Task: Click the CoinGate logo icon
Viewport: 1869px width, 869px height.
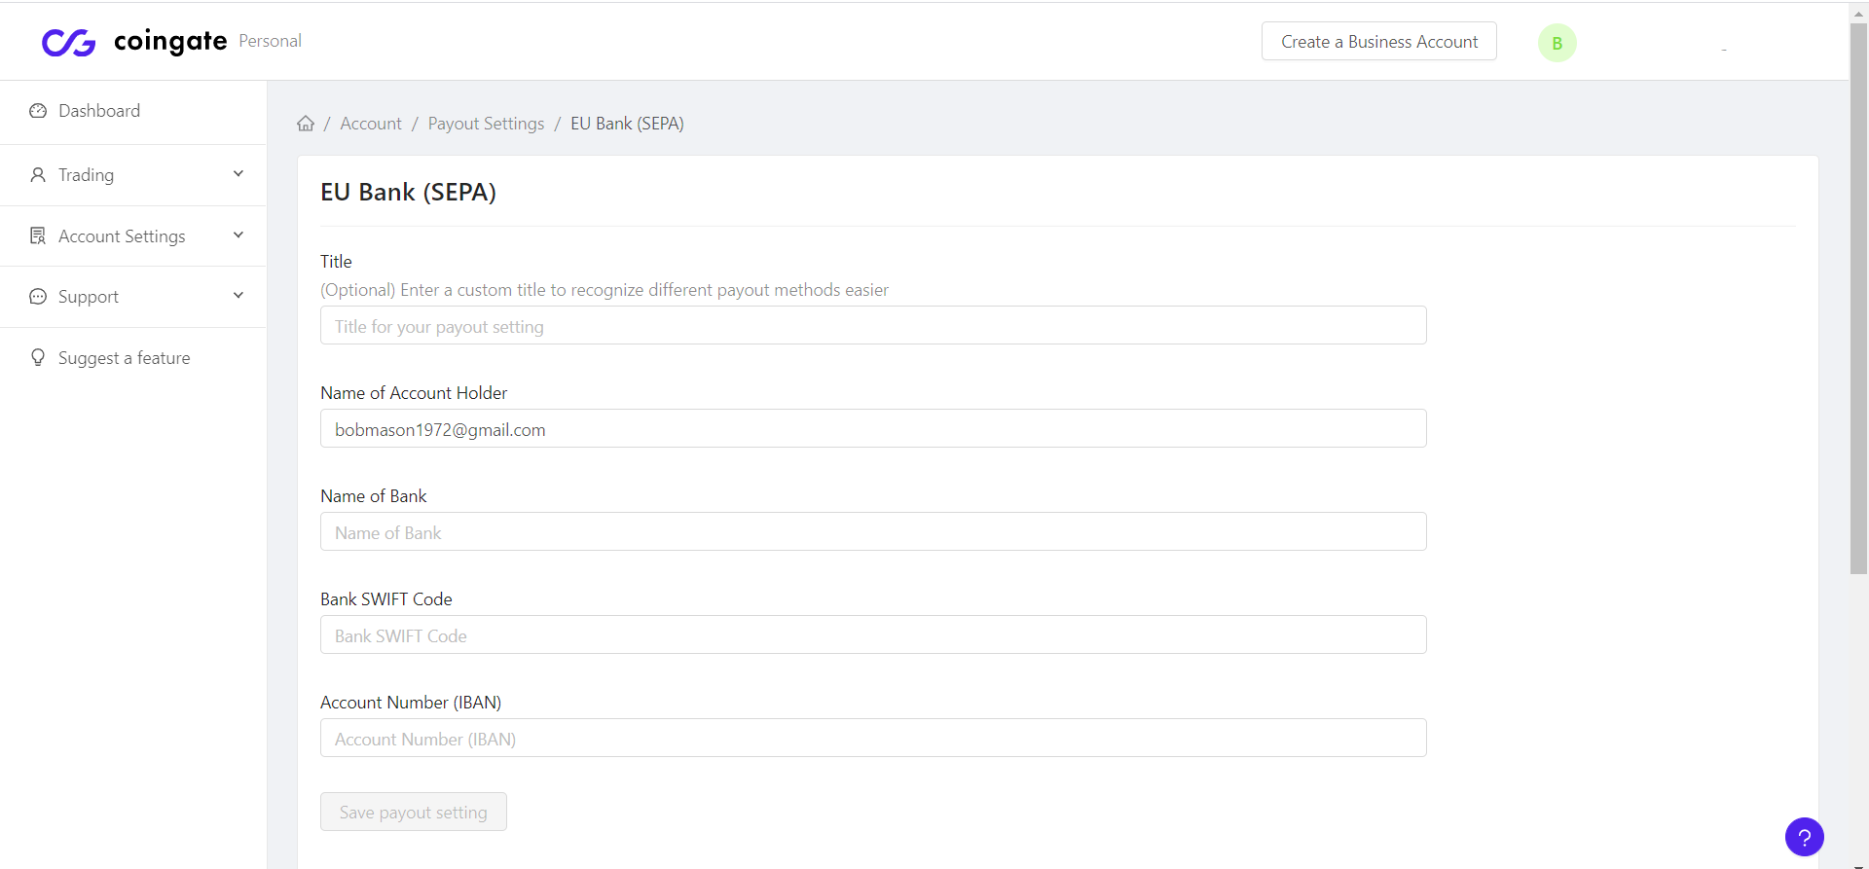Action: pyautogui.click(x=68, y=42)
